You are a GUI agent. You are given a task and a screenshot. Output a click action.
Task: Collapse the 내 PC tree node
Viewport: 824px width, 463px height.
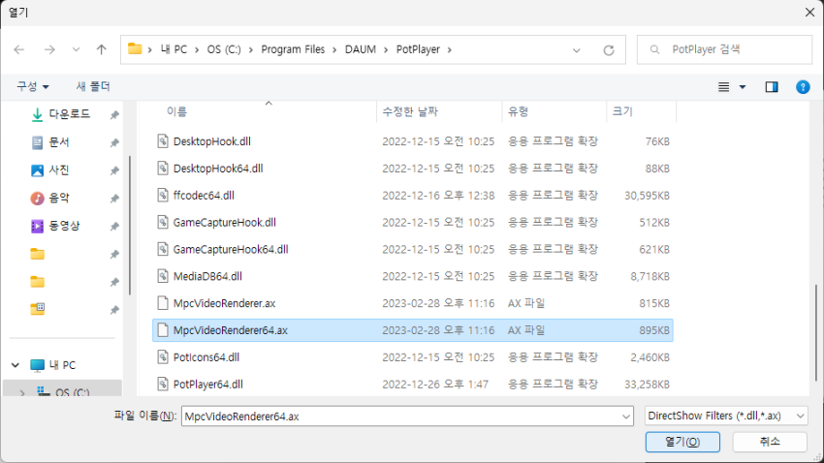(16, 365)
